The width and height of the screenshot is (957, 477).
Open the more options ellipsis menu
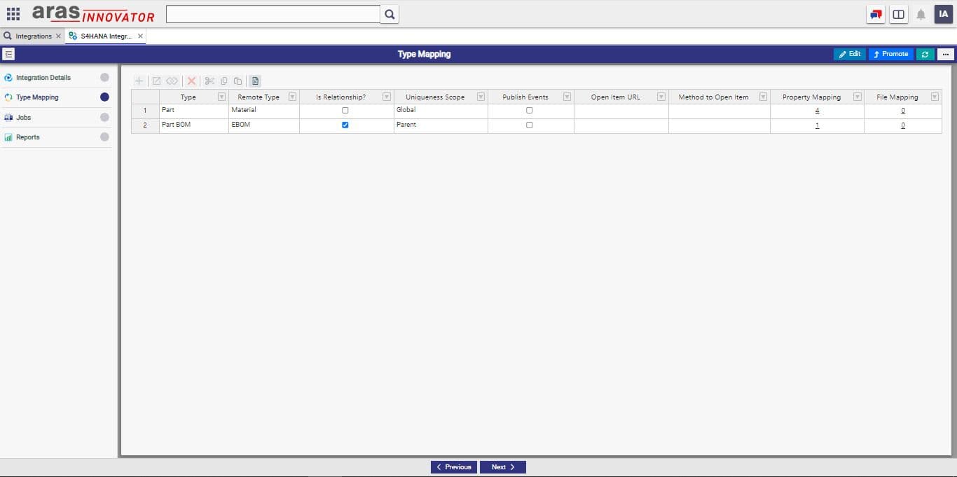[946, 54]
